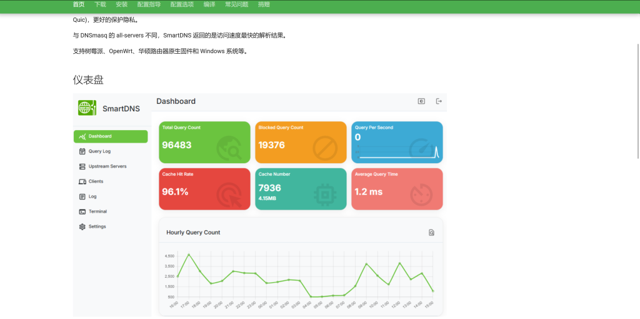
Task: Click the 4.15MB cache size text
Action: pyautogui.click(x=267, y=198)
